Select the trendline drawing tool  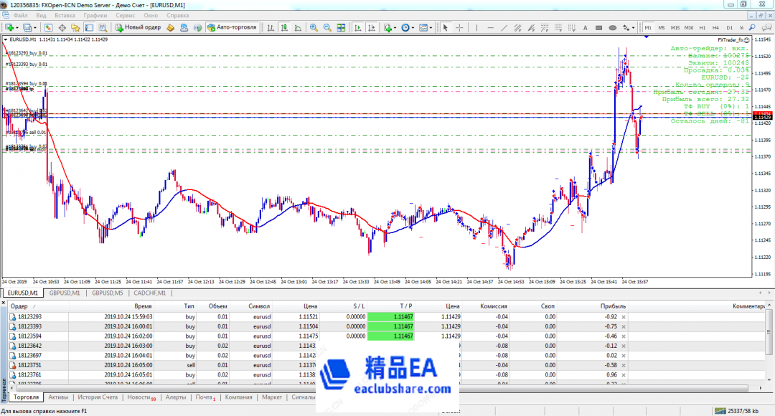[x=503, y=28]
